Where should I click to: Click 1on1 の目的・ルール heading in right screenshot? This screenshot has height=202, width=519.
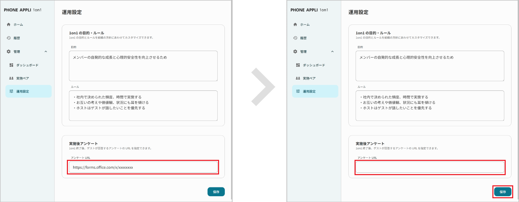coord(373,33)
